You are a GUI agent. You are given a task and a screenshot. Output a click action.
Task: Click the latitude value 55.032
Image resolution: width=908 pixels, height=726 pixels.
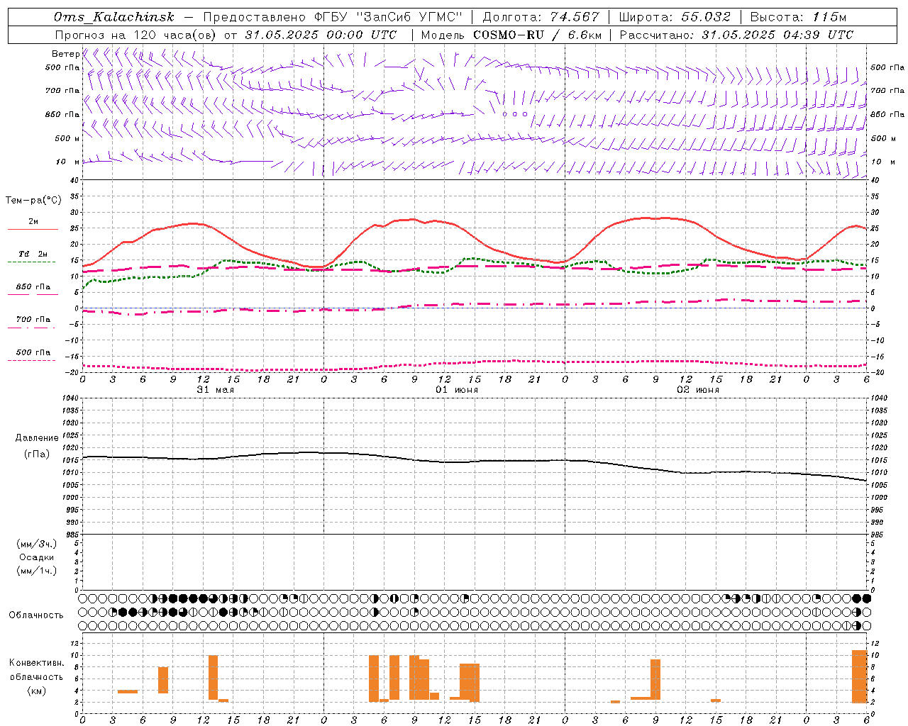(705, 17)
